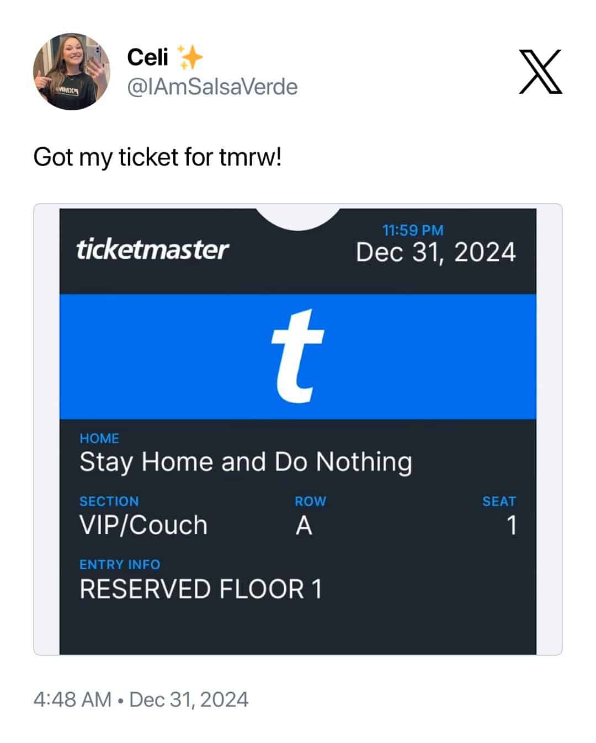596x743 pixels.
Task: Click the X logo icon
Action: 540,72
